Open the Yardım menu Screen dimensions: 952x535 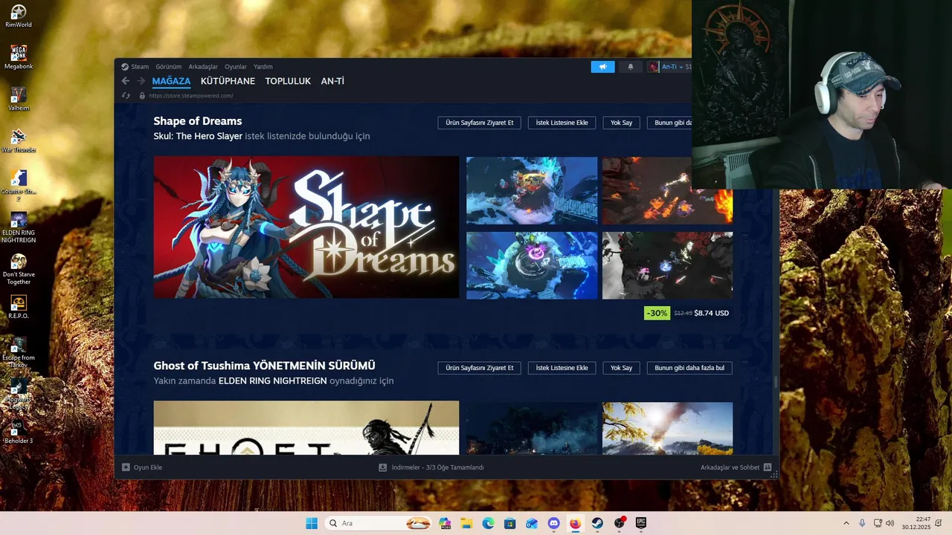(x=263, y=67)
